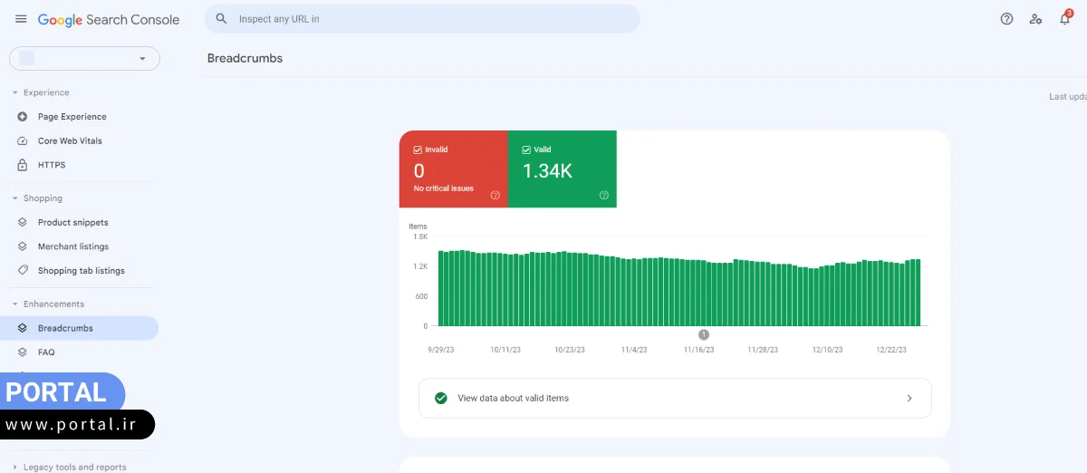Toggle the Valid checkbox

tap(526, 150)
